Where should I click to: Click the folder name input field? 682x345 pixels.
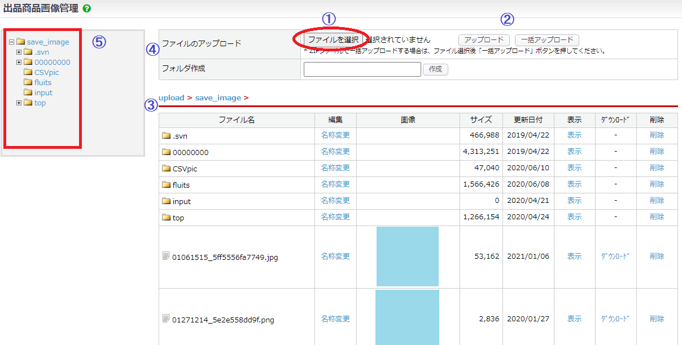362,69
